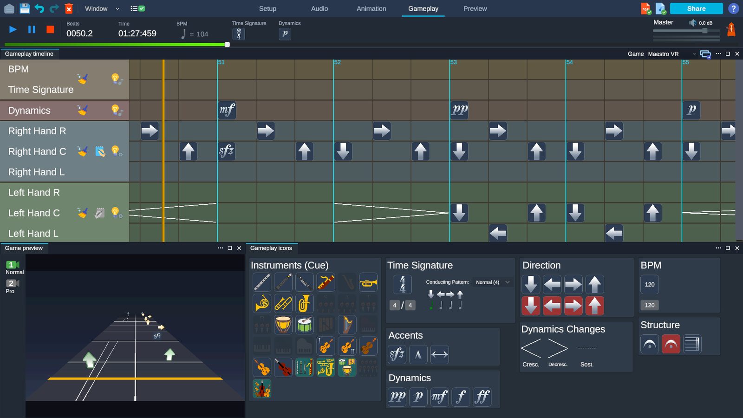Click the Pause button
This screenshot has width=743, height=418.
click(x=32, y=29)
